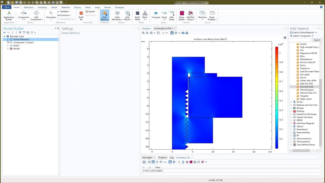Click the value cell 7.6648E7
This screenshot has width=325, height=183.
coord(159,171)
